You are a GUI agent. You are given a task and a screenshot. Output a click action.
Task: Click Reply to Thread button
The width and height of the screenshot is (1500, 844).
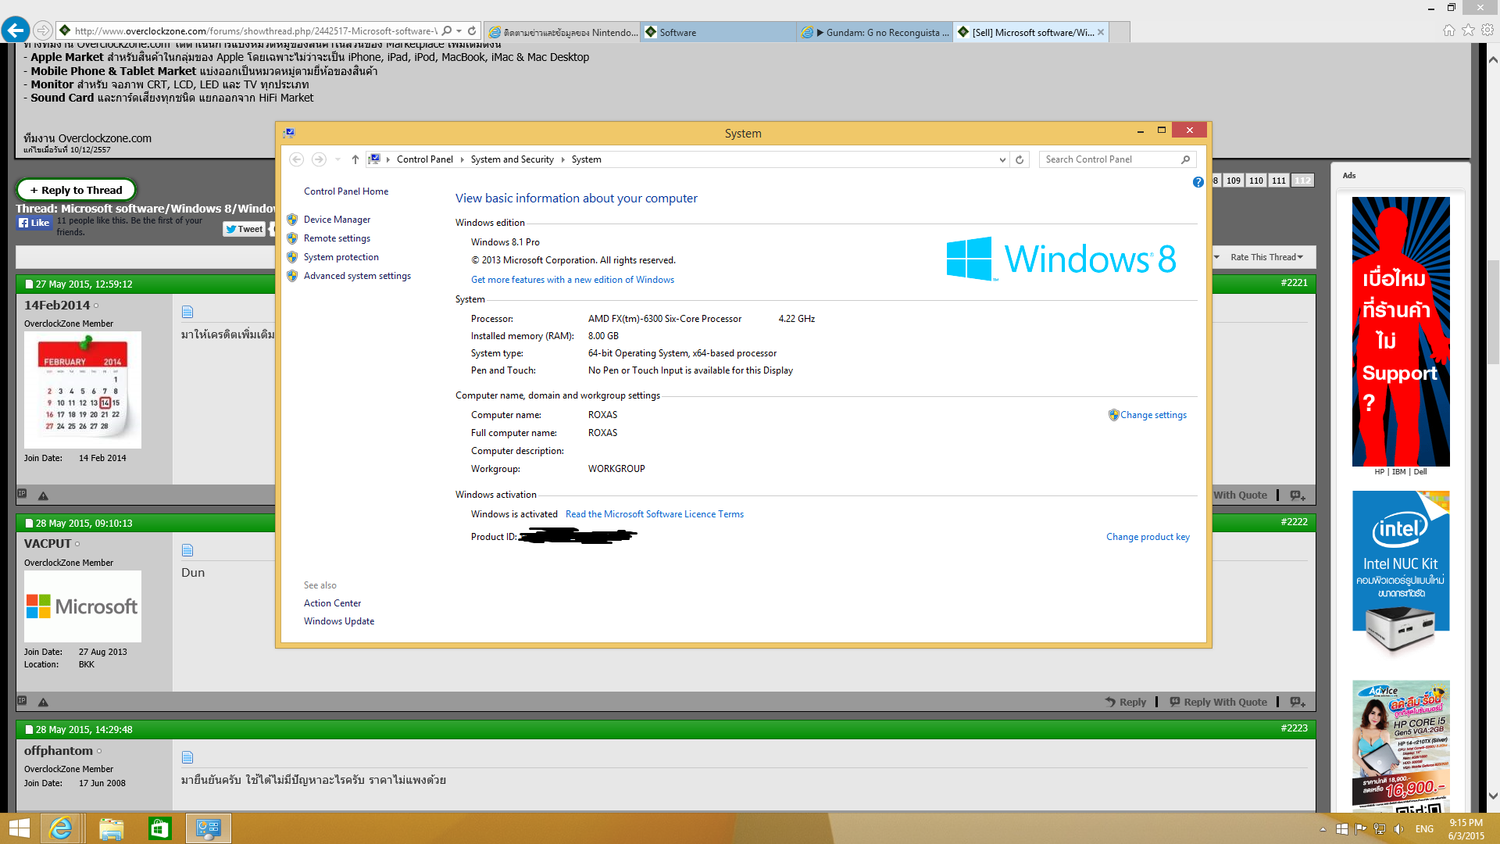tap(76, 190)
